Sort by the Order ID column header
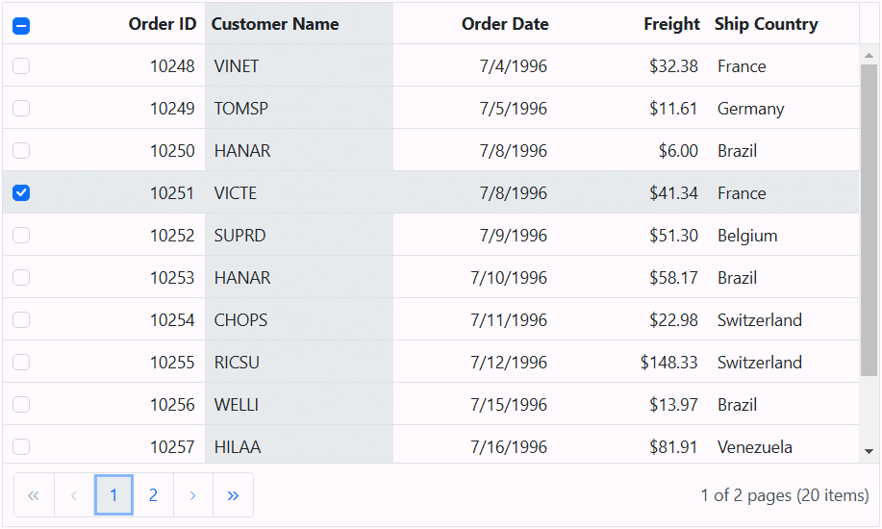Viewport: 882px width, 529px height. (162, 24)
